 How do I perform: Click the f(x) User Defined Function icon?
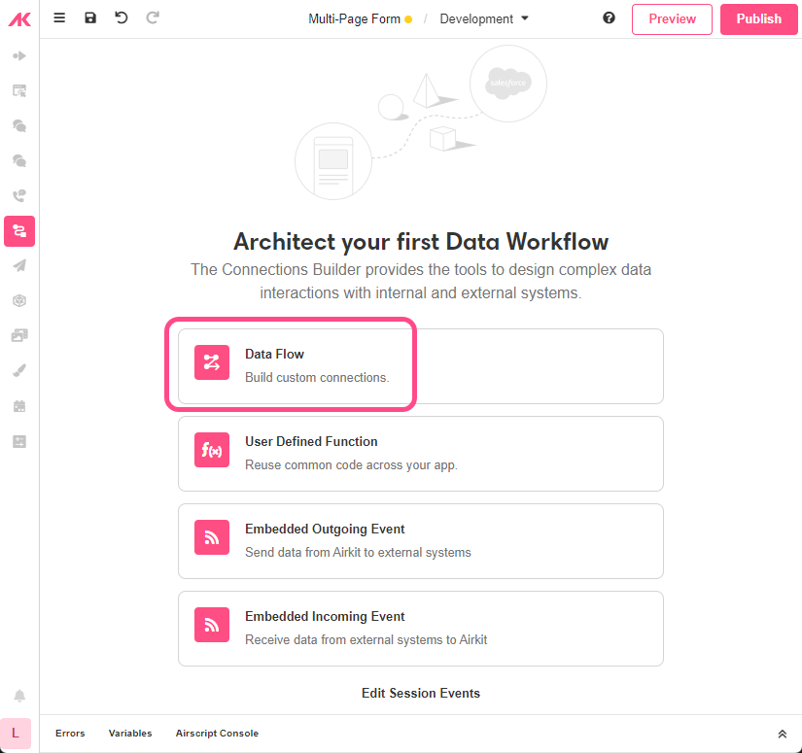click(x=212, y=450)
